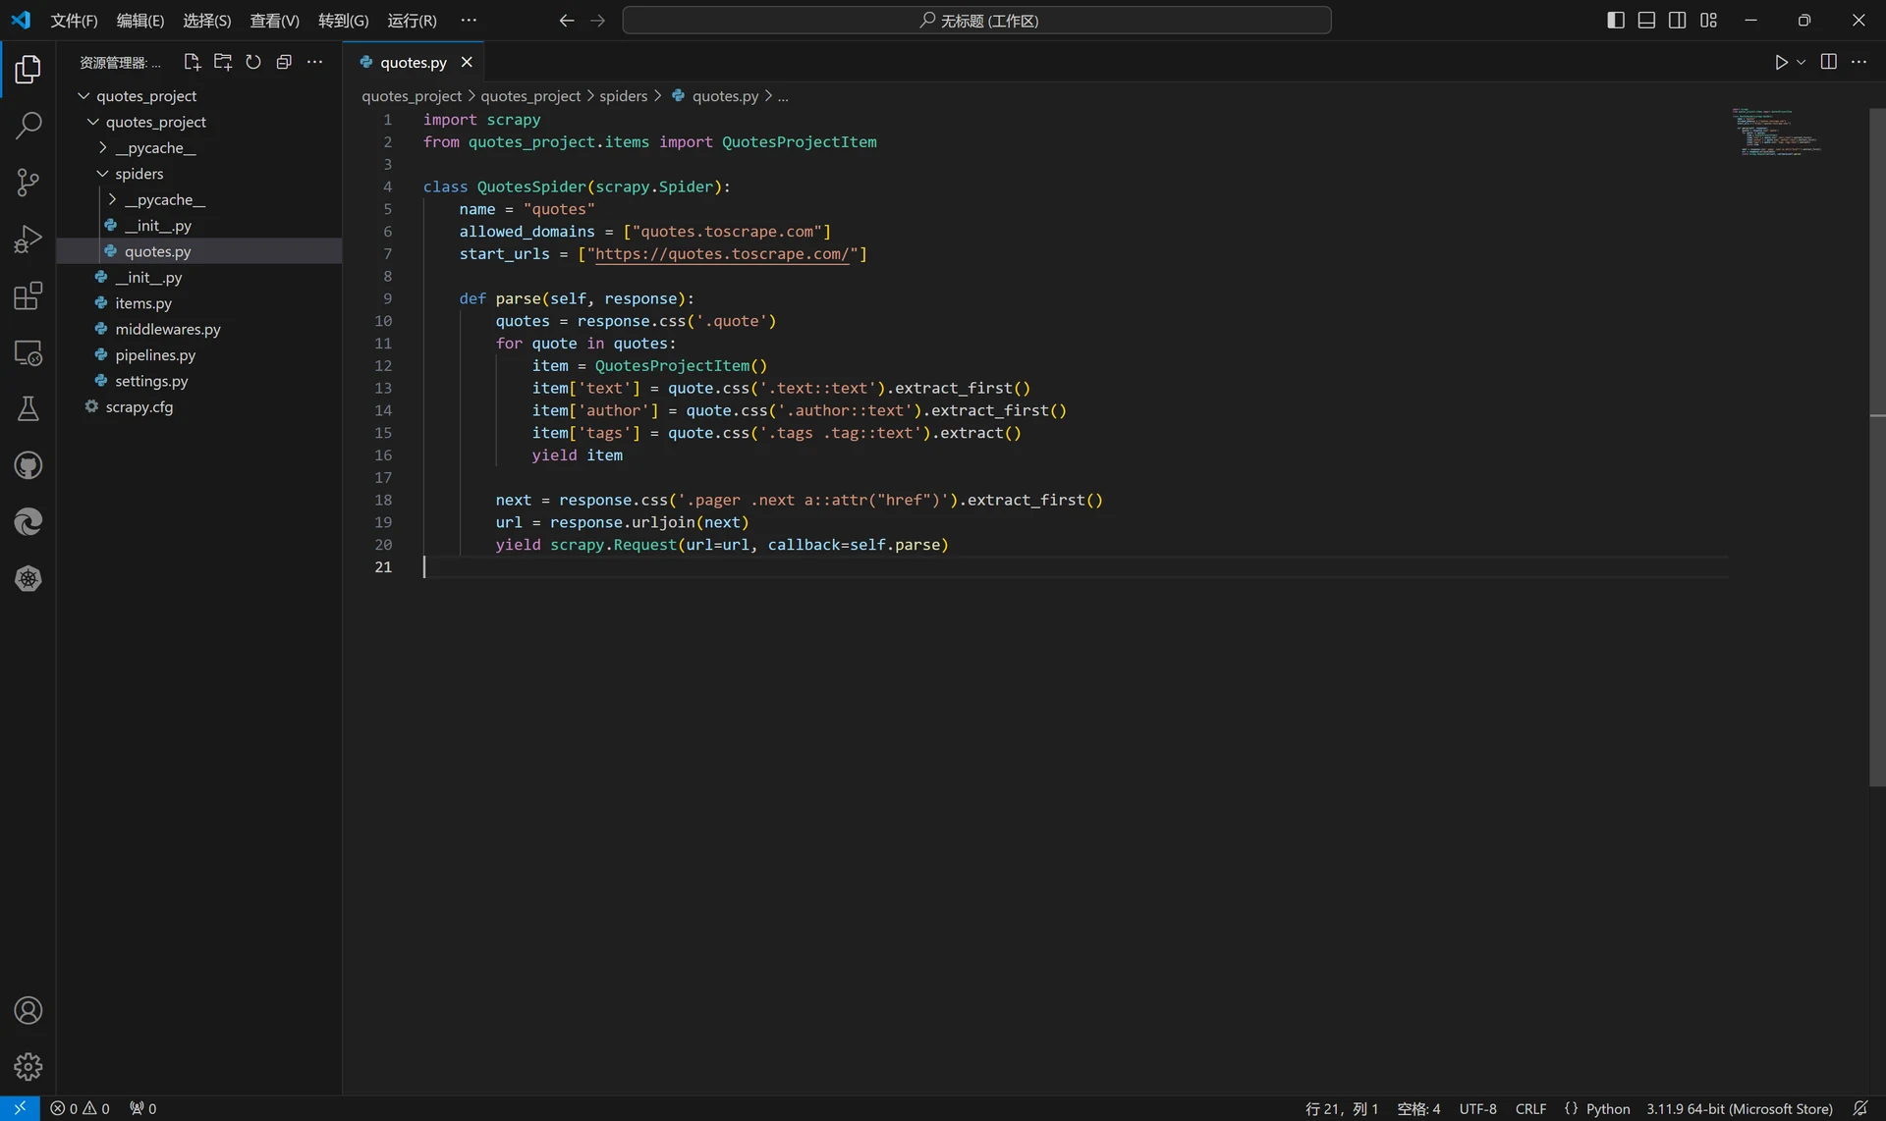Go back in navigation history
The width and height of the screenshot is (1886, 1121).
566,20
